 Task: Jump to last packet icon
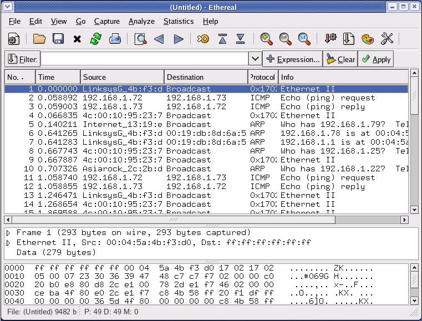(240, 39)
